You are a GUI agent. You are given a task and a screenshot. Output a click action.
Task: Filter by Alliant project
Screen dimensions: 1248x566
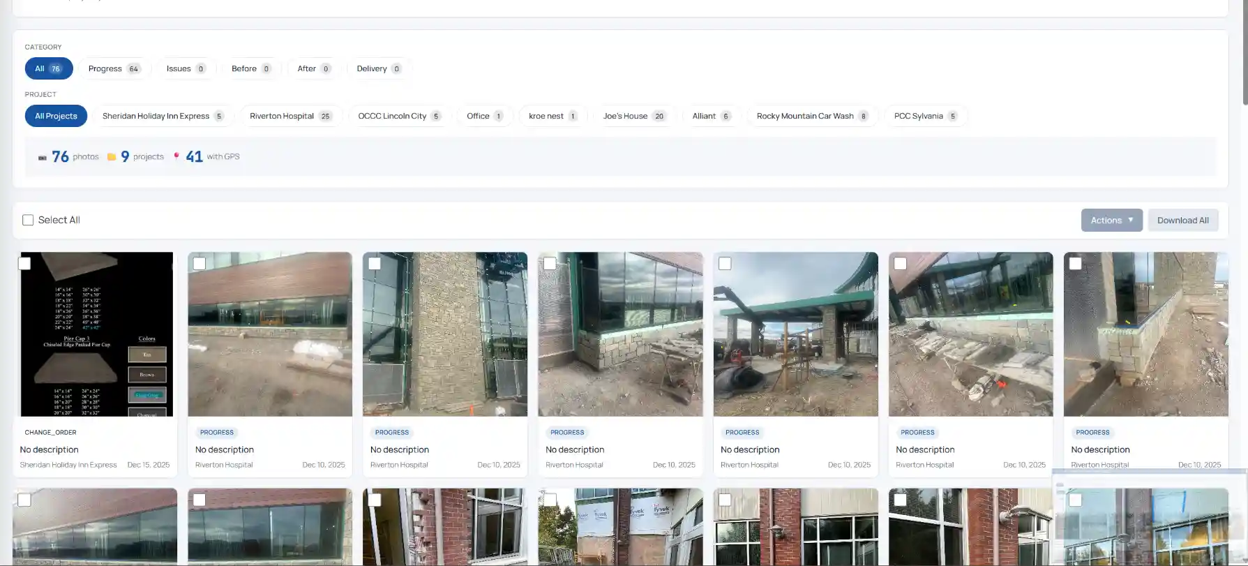712,116
